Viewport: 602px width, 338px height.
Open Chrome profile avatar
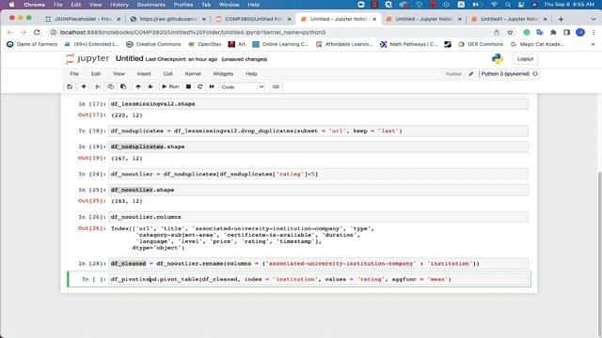coord(580,32)
